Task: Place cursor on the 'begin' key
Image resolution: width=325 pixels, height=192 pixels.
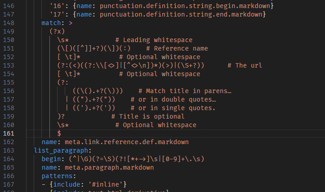Action: click(51, 159)
